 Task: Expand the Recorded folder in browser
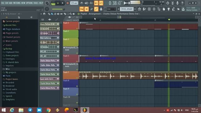click(10, 83)
